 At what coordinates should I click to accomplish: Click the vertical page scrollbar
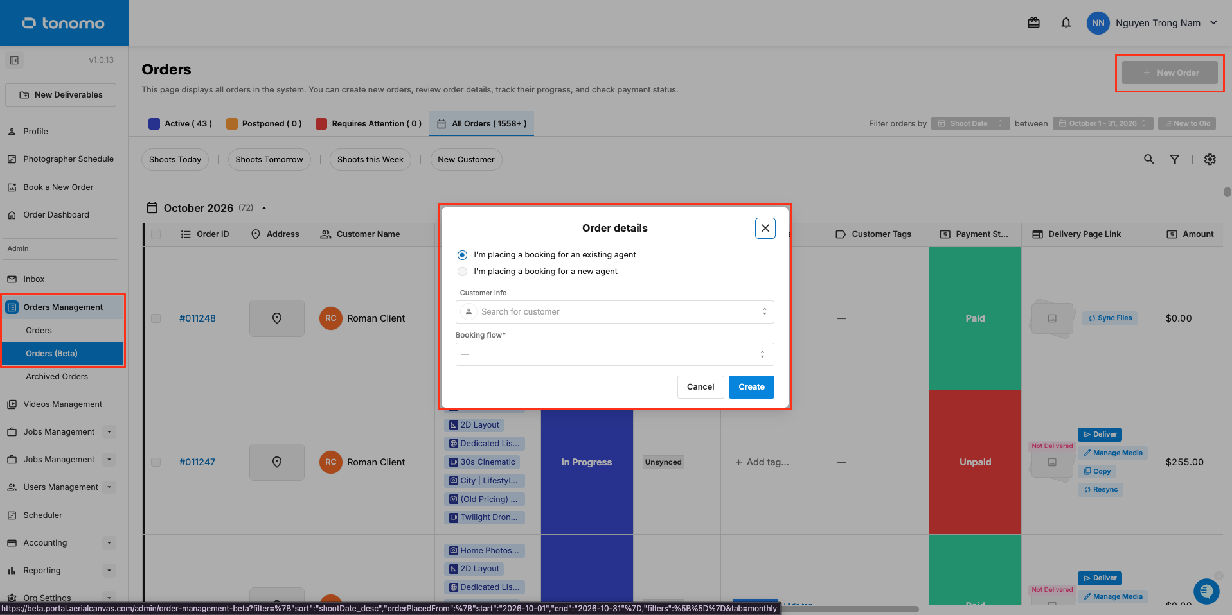pos(1227,192)
